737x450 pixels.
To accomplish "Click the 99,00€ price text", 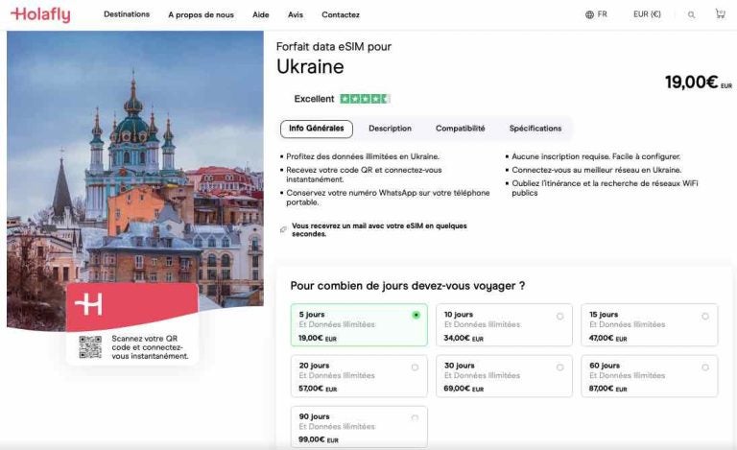I will click(319, 439).
